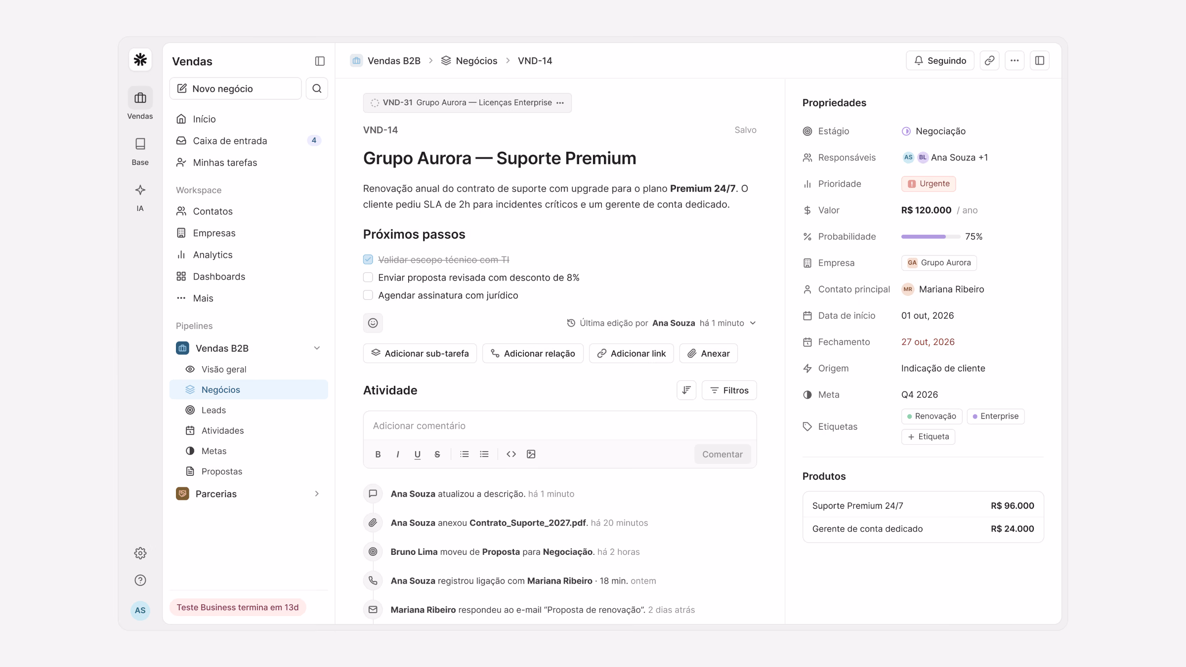1186x667 pixels.
Task: Add an emoji reaction with the smiley icon
Action: 373,323
